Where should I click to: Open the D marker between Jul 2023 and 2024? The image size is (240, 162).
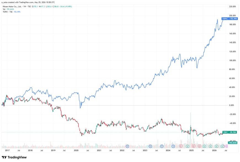pyautogui.click(x=162, y=146)
